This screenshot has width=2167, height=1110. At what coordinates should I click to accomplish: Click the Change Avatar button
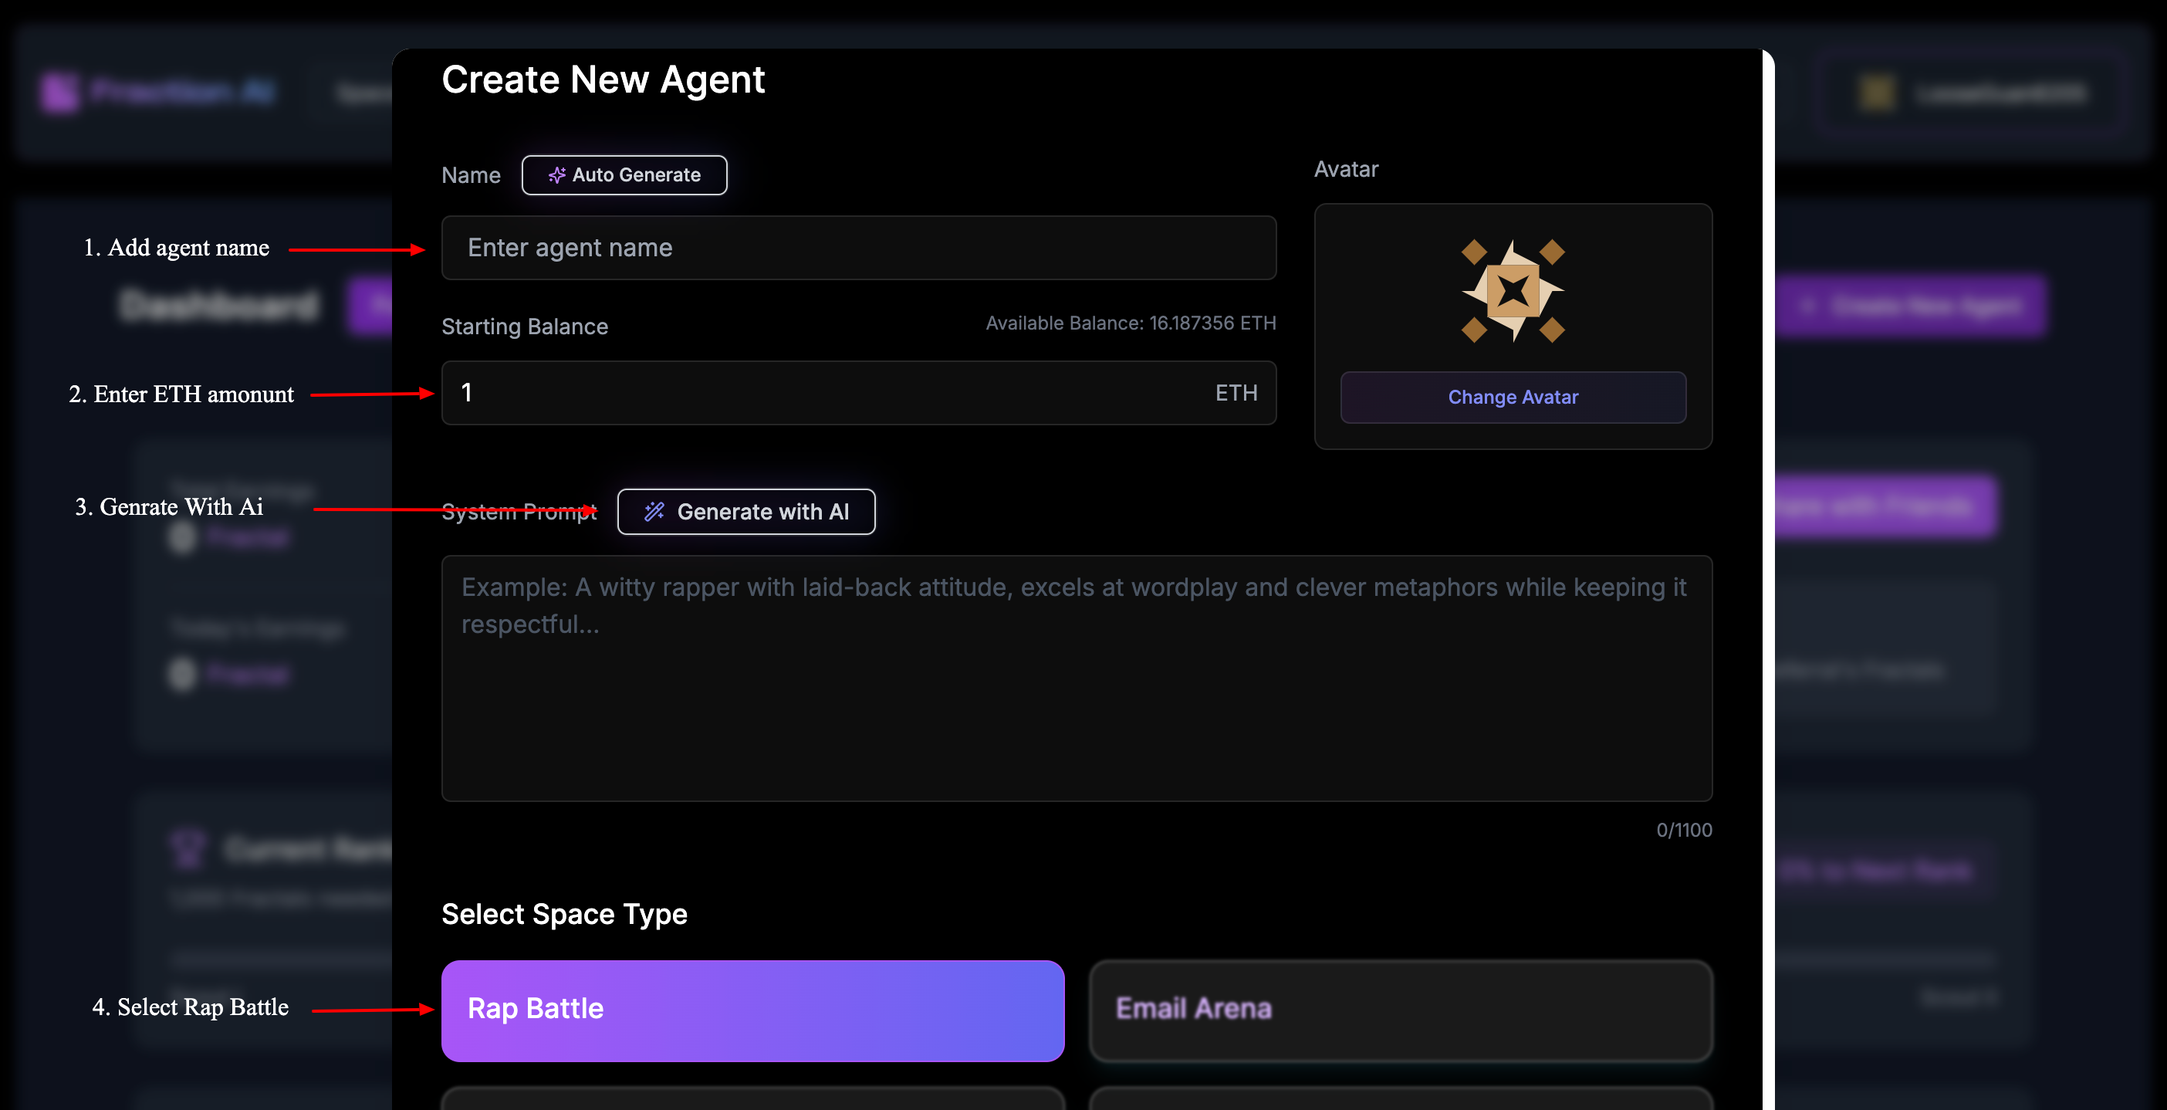(1513, 398)
